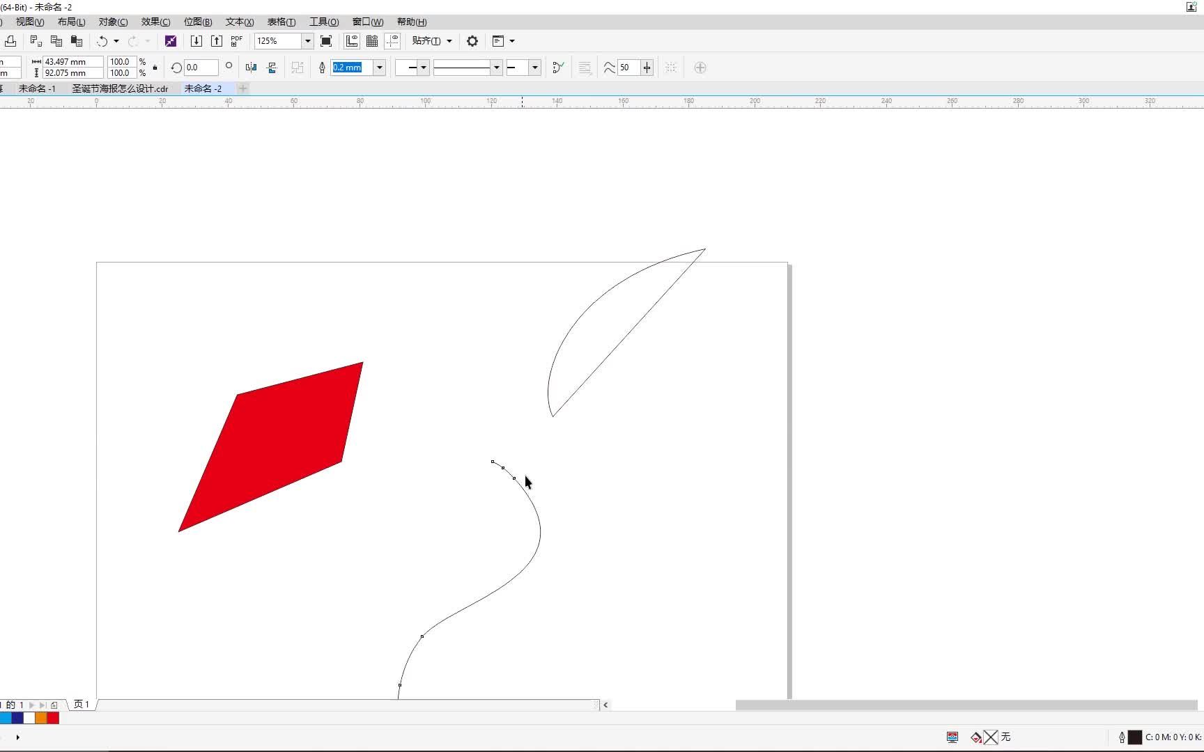
Task: Toggle the Show rulers icon
Action: point(352,41)
